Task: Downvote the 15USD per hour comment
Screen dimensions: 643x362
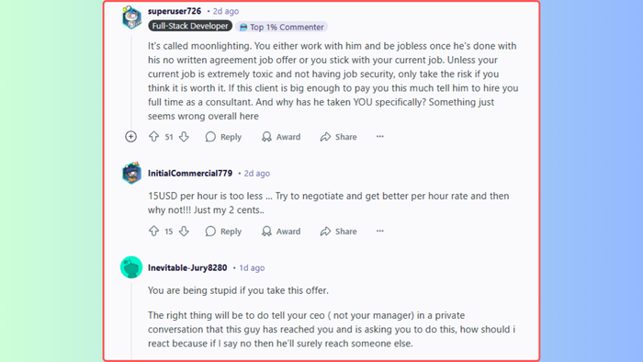Action: [x=184, y=232]
